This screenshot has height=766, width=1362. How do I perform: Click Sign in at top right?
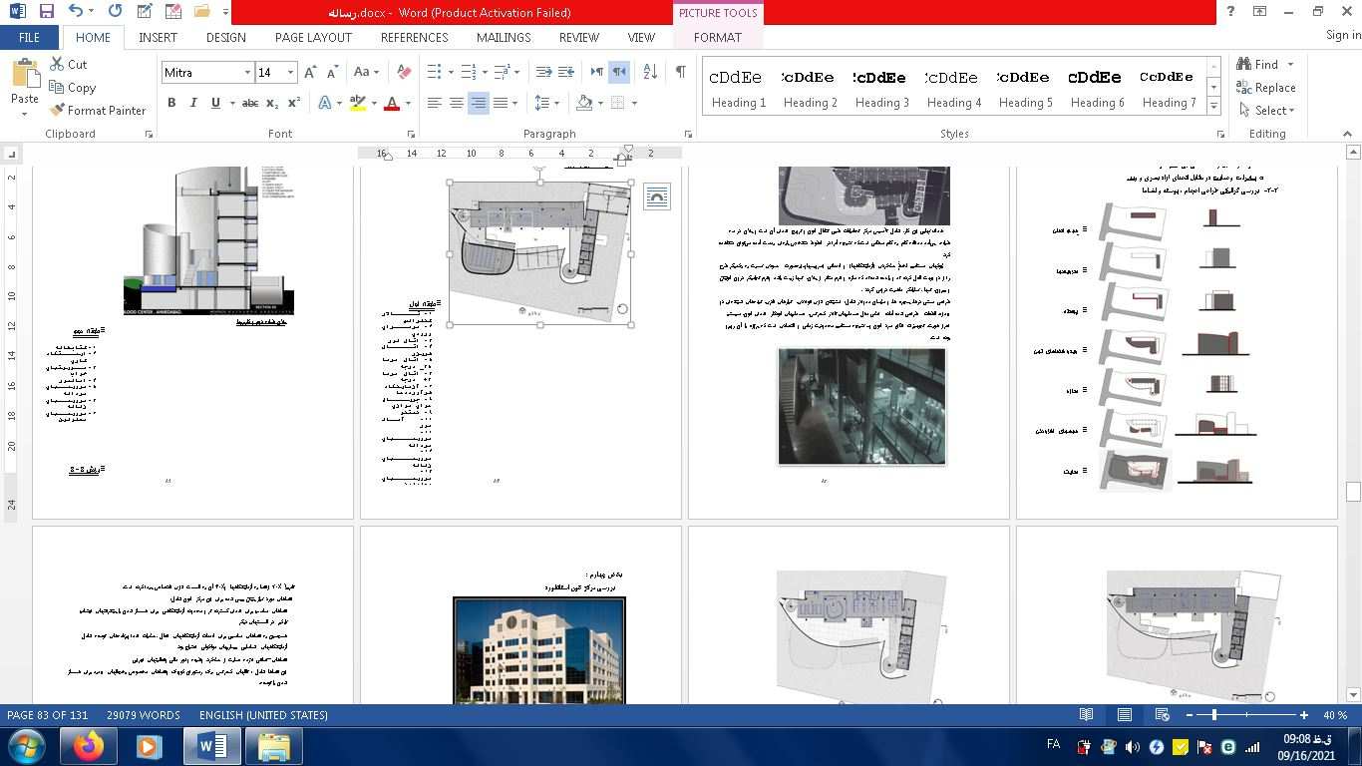1343,35
